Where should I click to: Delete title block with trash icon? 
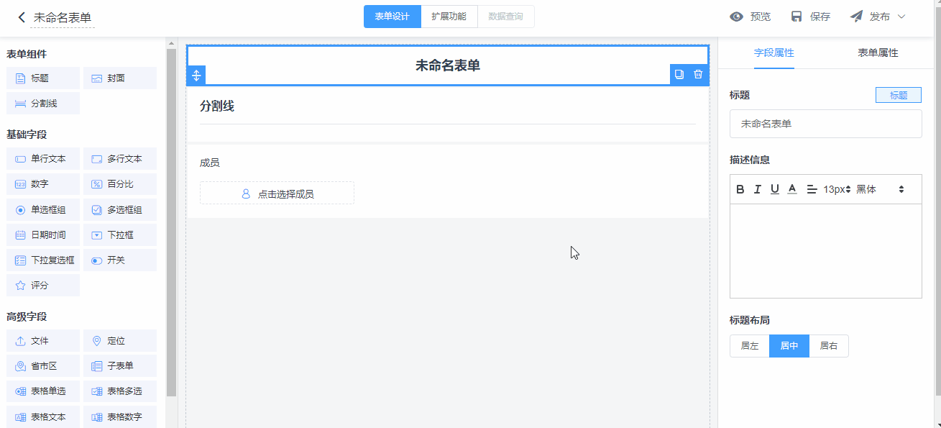coord(698,74)
